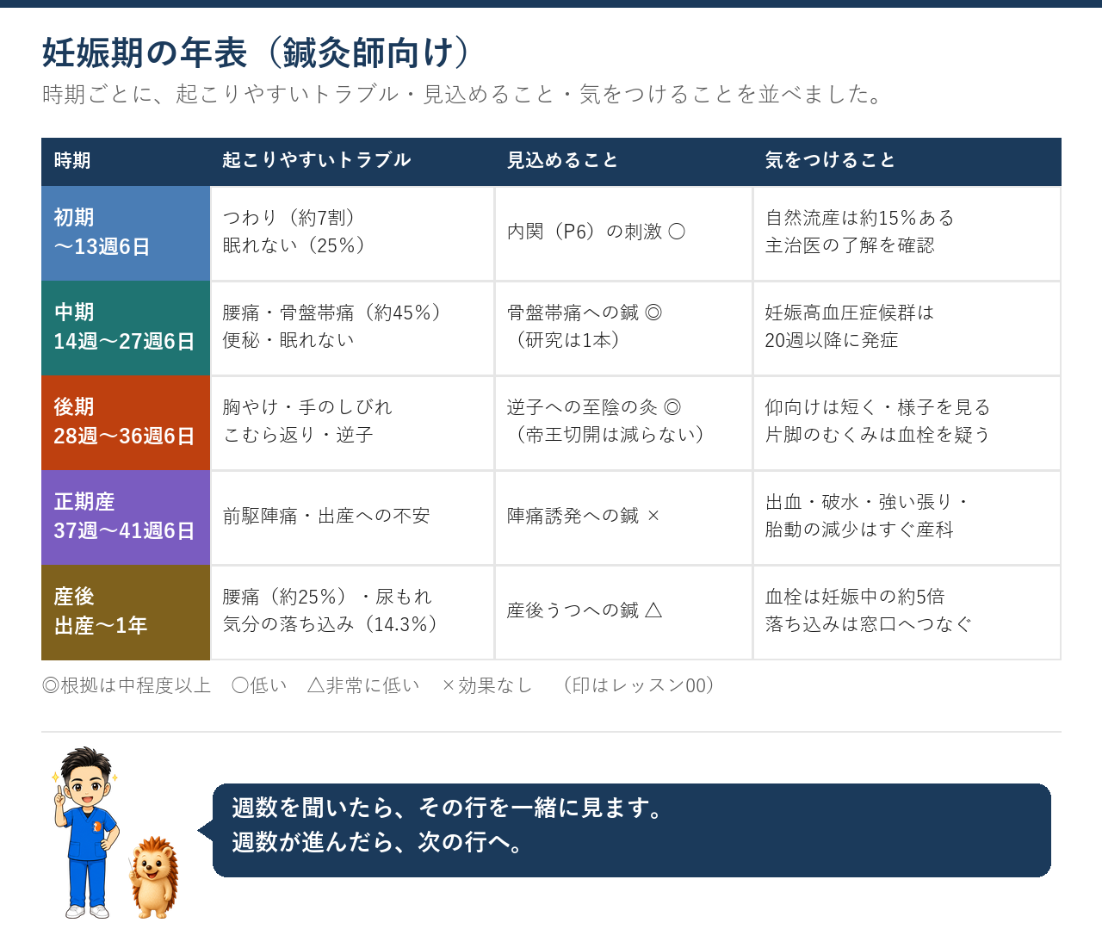The image size is (1102, 929).
Task: Click the cell "内関（P6）の刺激 〇"
Action: point(623,233)
